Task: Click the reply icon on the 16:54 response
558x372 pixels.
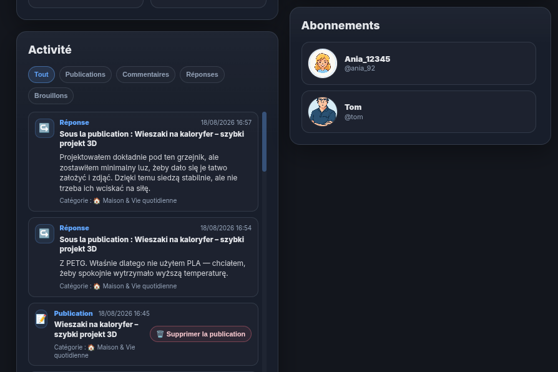Action: (x=44, y=233)
